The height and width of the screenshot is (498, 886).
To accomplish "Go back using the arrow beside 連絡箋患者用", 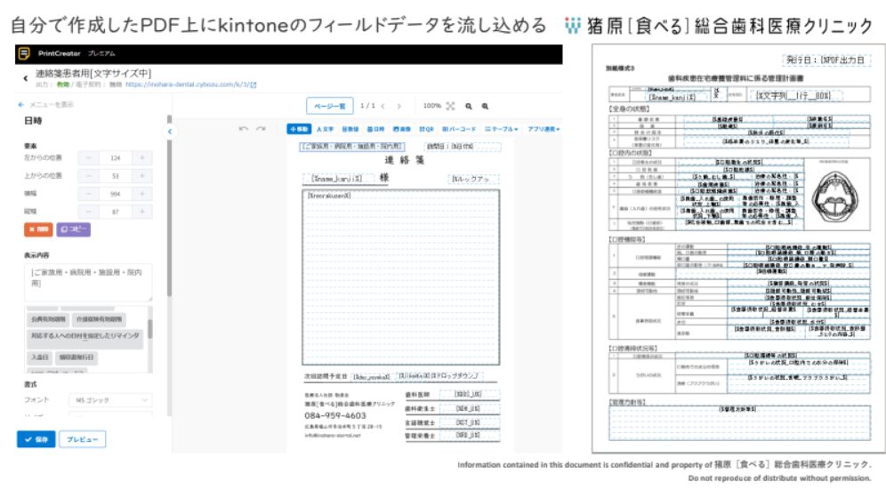I will pyautogui.click(x=26, y=78).
